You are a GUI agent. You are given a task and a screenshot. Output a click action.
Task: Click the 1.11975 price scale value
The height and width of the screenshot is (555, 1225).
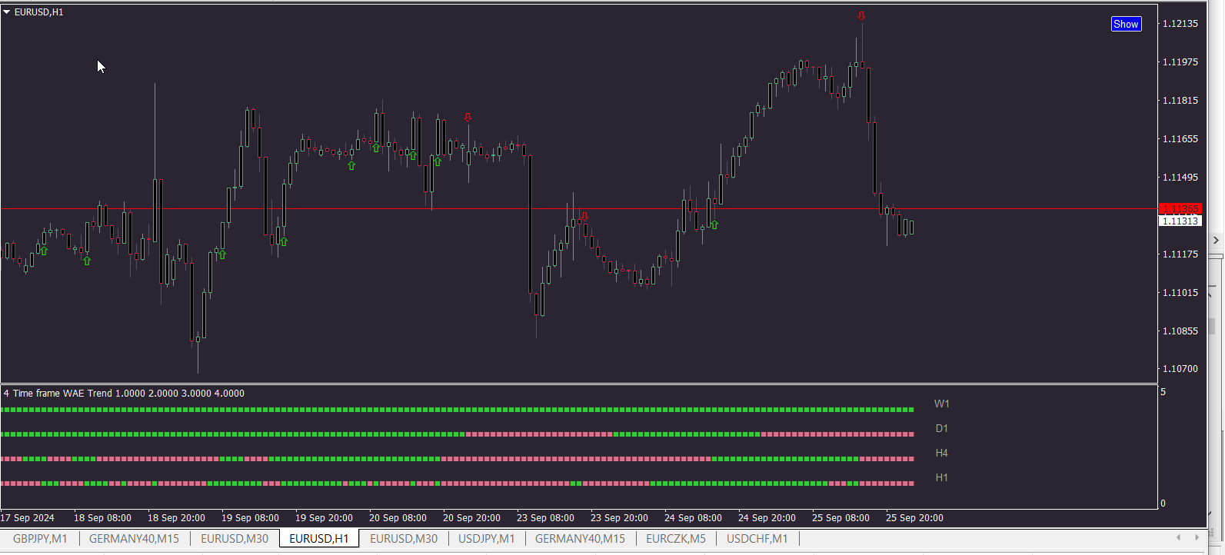pyautogui.click(x=1180, y=62)
